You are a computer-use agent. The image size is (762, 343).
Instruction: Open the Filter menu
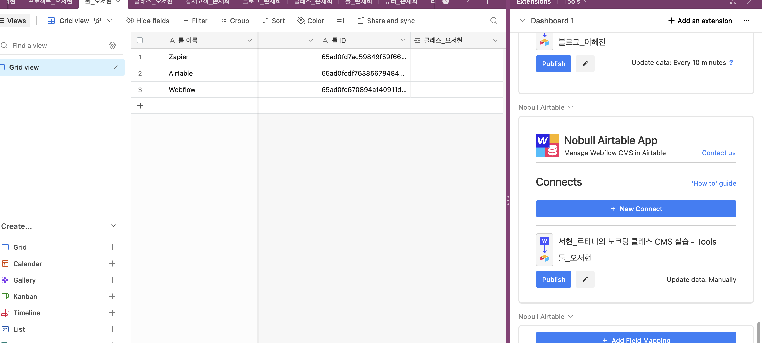[195, 21]
